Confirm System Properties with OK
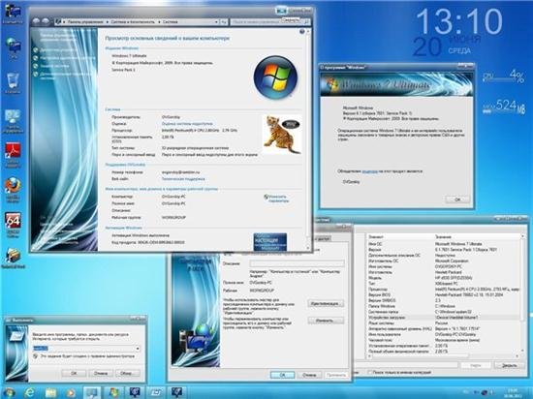 tap(282, 375)
